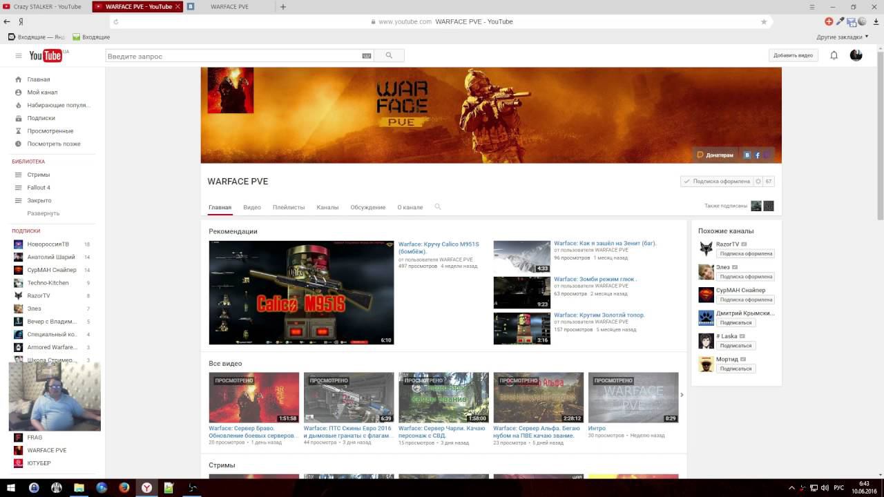Image resolution: width=884 pixels, height=497 pixels.
Task: Open the 'О канале' channel tab
Action: [410, 207]
